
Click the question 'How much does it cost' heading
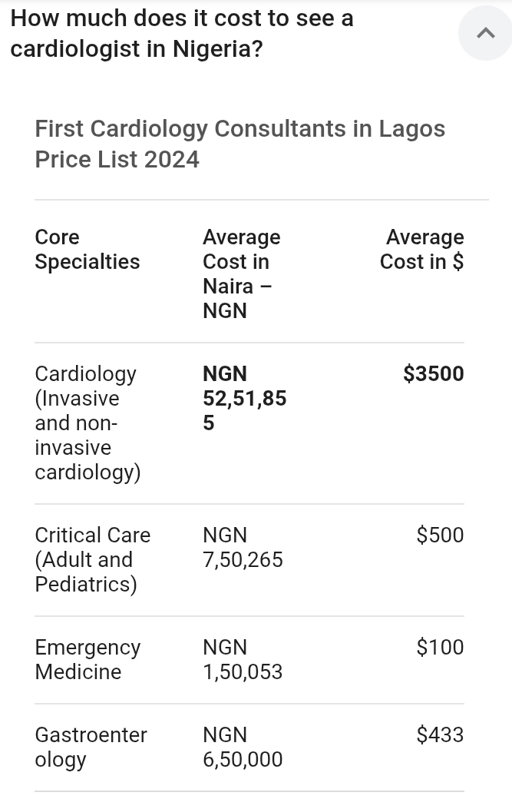coord(182,18)
